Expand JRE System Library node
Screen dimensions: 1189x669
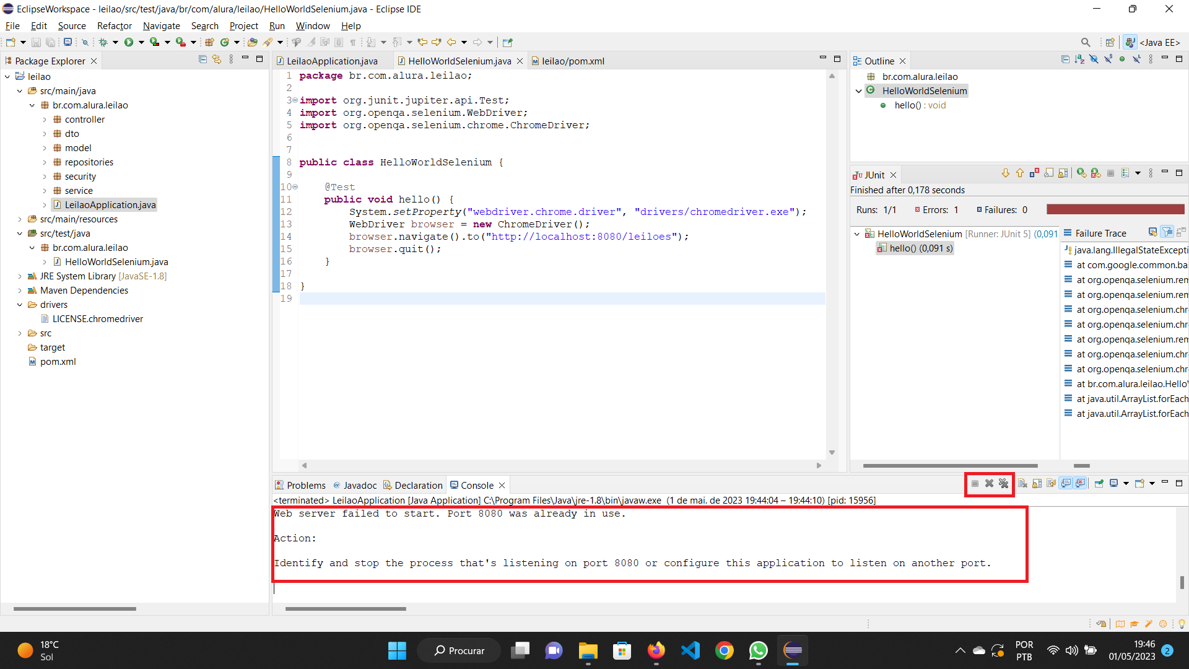pos(20,276)
